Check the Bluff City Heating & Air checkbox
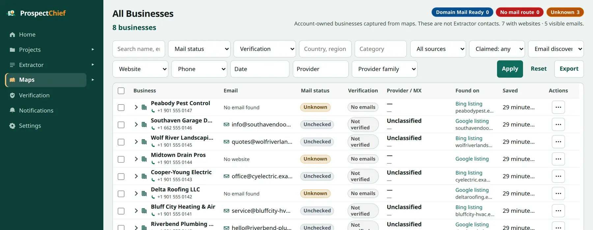593x230 pixels. coord(121,211)
